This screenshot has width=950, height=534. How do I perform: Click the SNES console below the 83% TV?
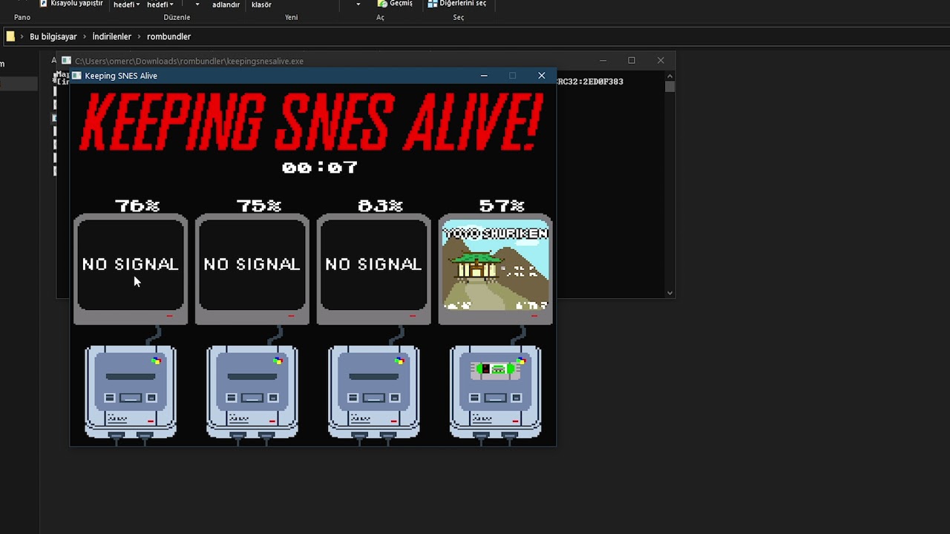coord(374,392)
